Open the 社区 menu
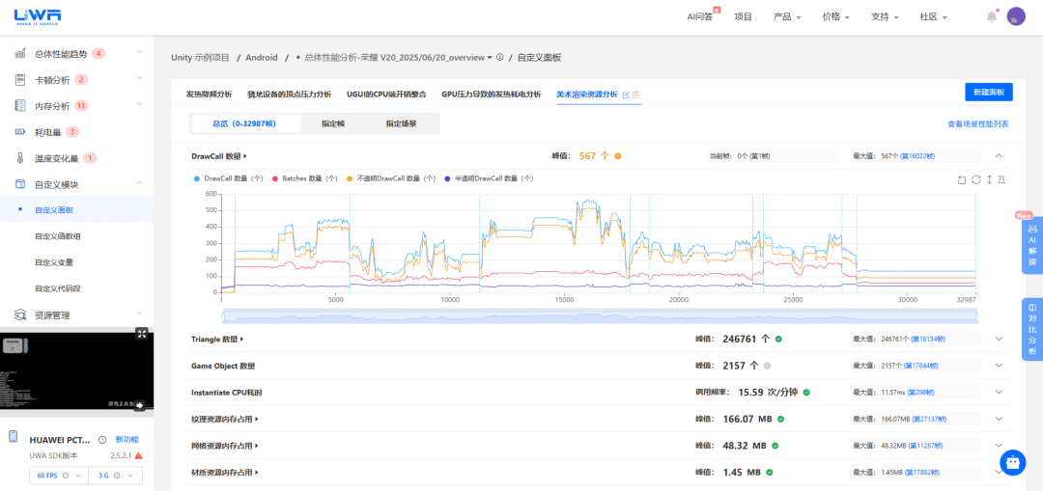This screenshot has height=491, width=1043. click(x=933, y=16)
